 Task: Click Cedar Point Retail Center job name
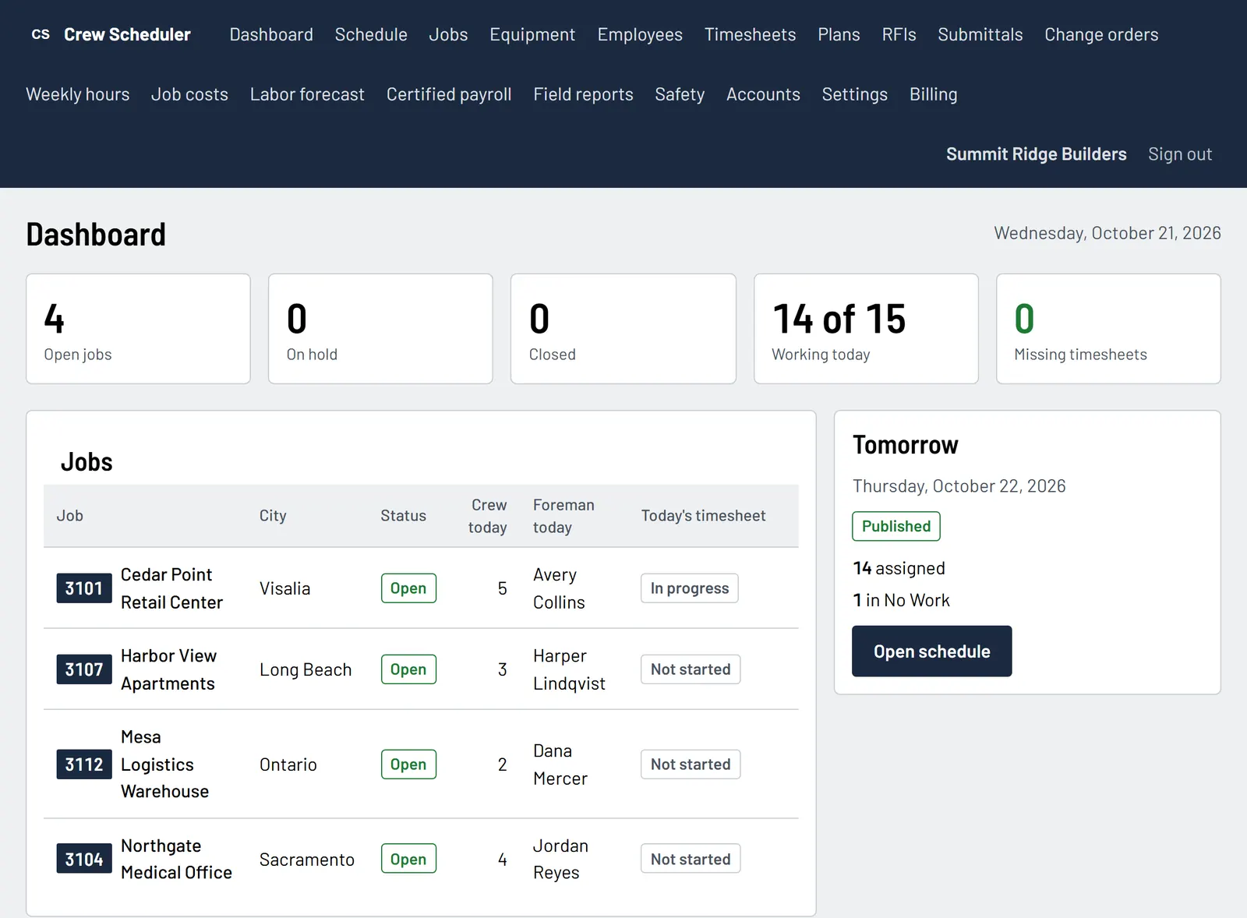coord(171,588)
